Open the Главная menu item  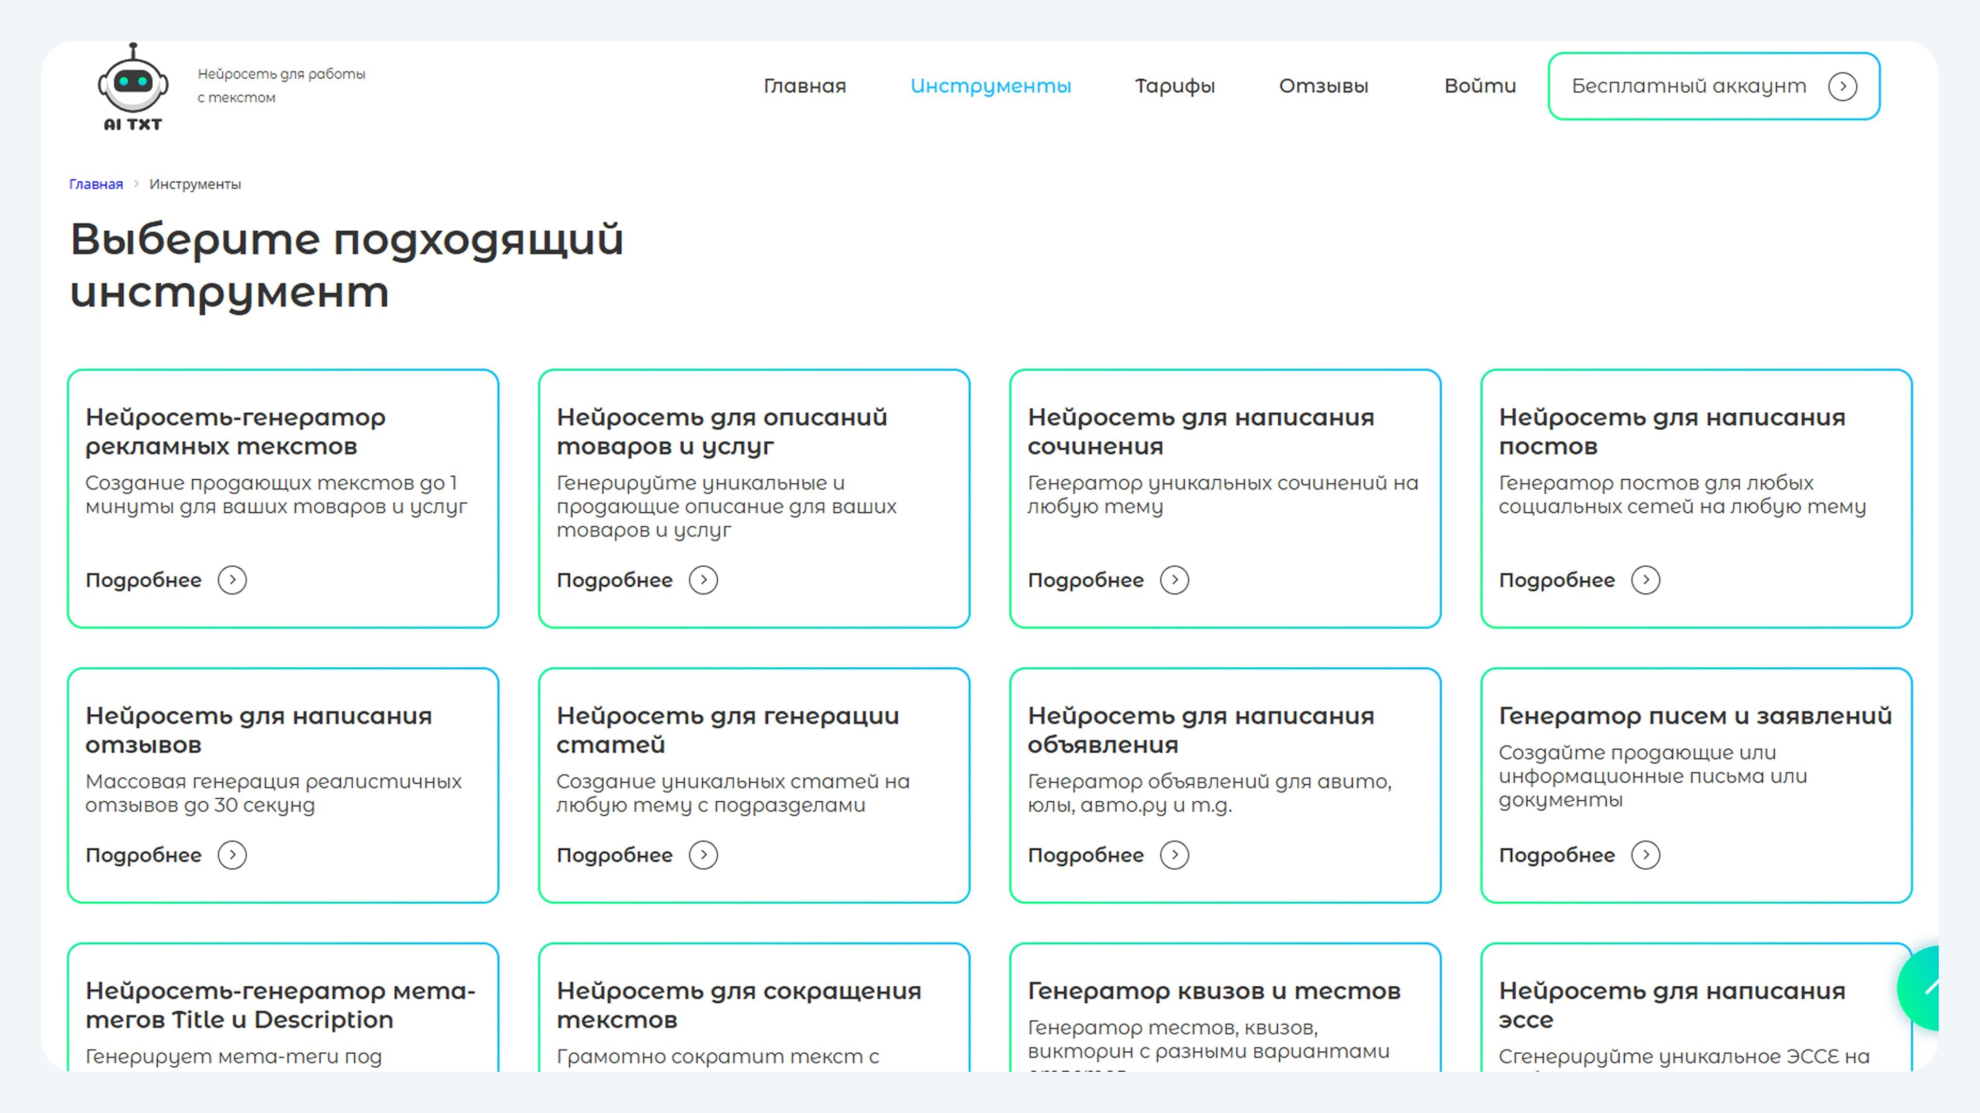(x=804, y=86)
